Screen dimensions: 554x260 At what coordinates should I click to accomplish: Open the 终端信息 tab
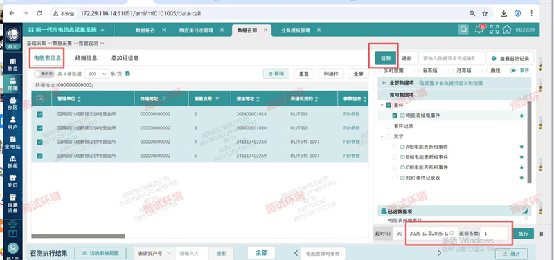tap(86, 58)
